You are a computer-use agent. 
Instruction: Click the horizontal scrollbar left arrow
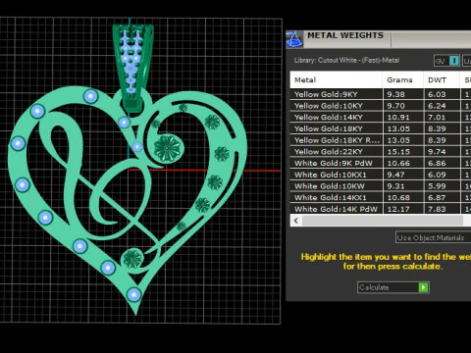click(296, 221)
